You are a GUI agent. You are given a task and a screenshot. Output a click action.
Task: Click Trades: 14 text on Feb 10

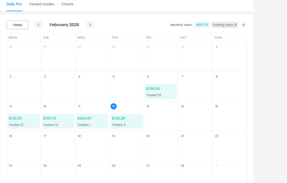coord(51,125)
